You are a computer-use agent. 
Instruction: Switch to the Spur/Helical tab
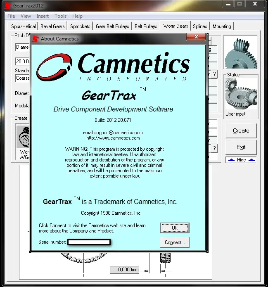(x=23, y=26)
